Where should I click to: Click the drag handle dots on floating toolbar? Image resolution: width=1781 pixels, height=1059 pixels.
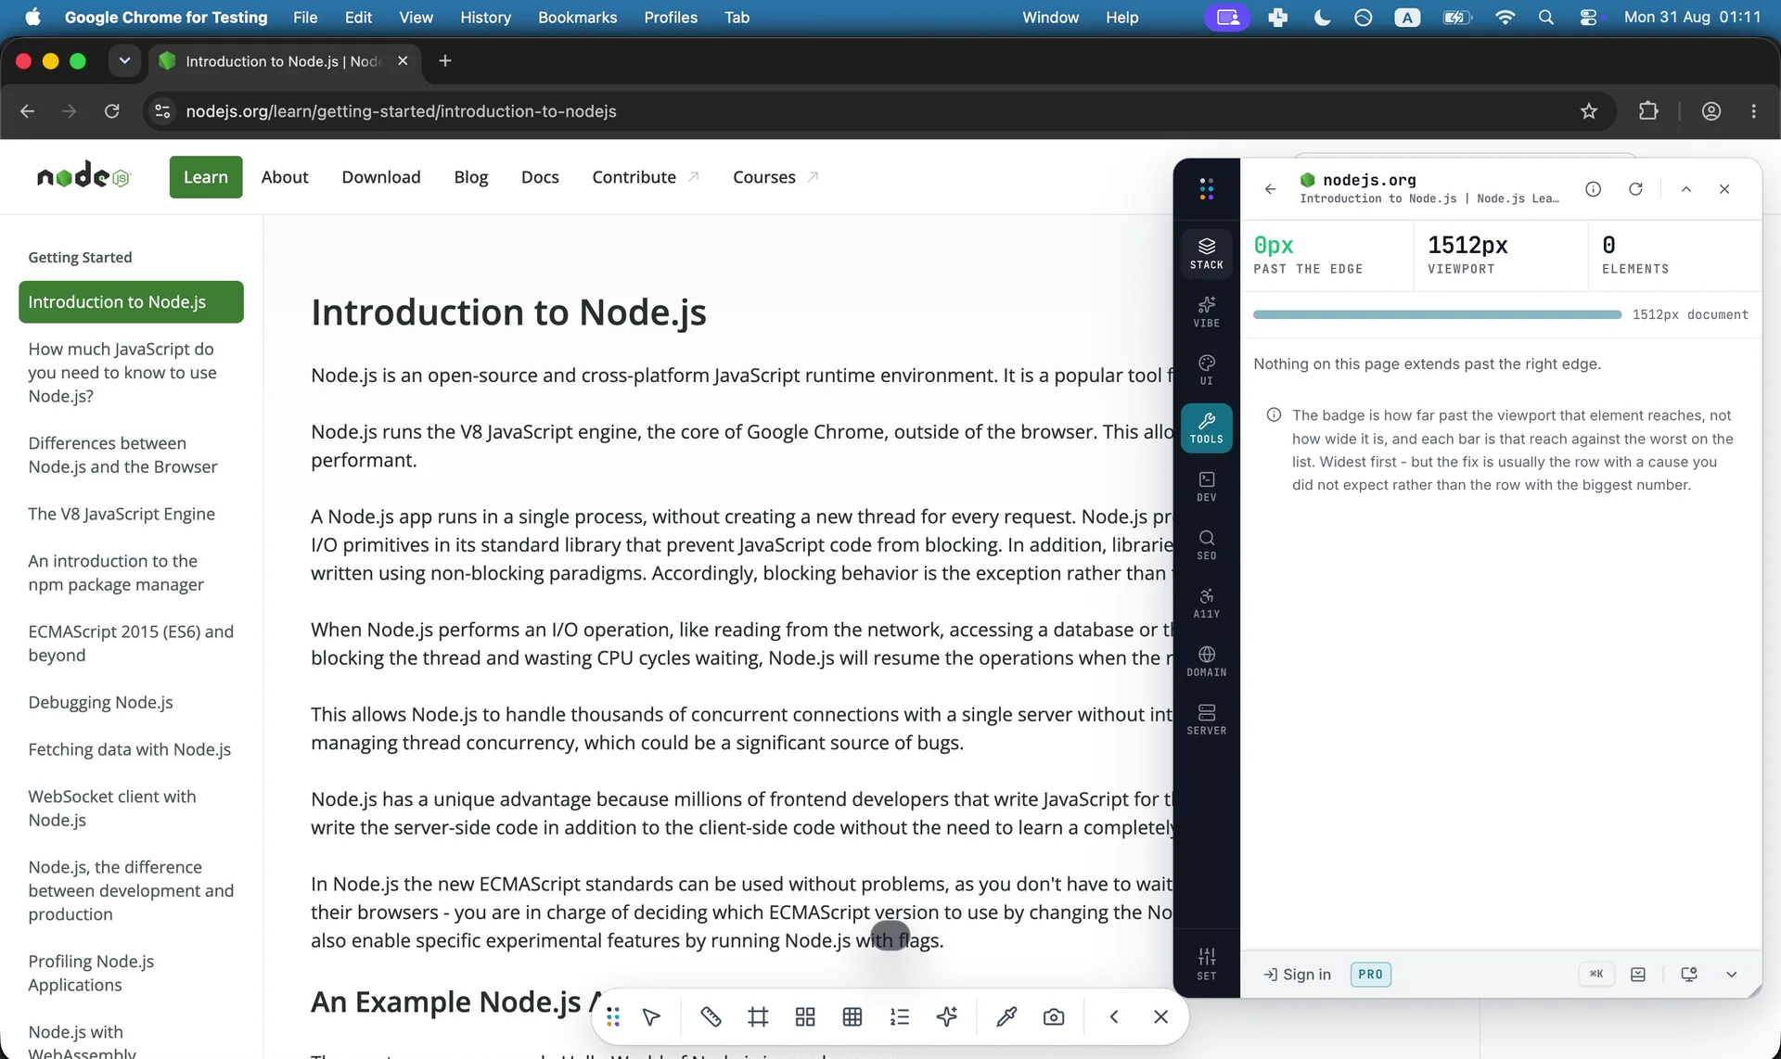[x=613, y=1017]
